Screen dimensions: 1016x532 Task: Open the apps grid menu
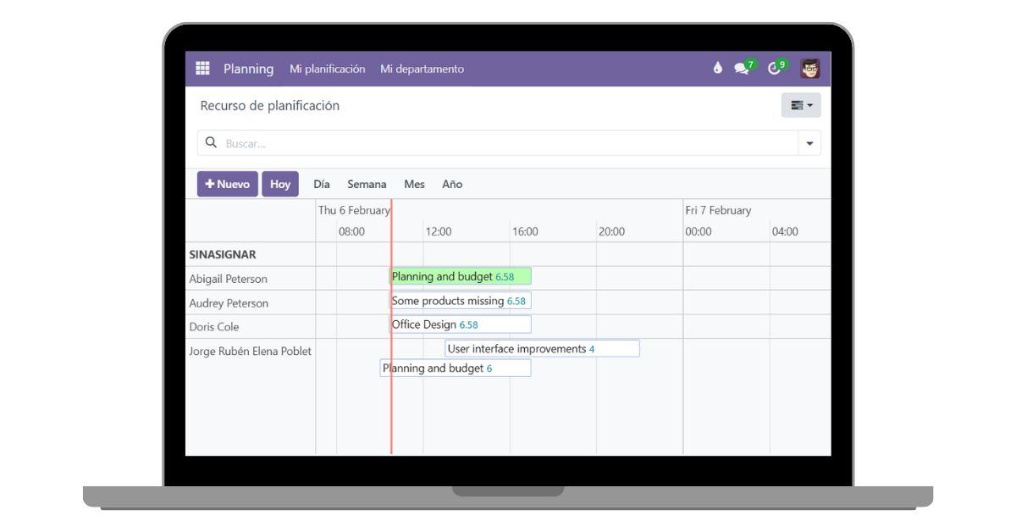pos(202,68)
